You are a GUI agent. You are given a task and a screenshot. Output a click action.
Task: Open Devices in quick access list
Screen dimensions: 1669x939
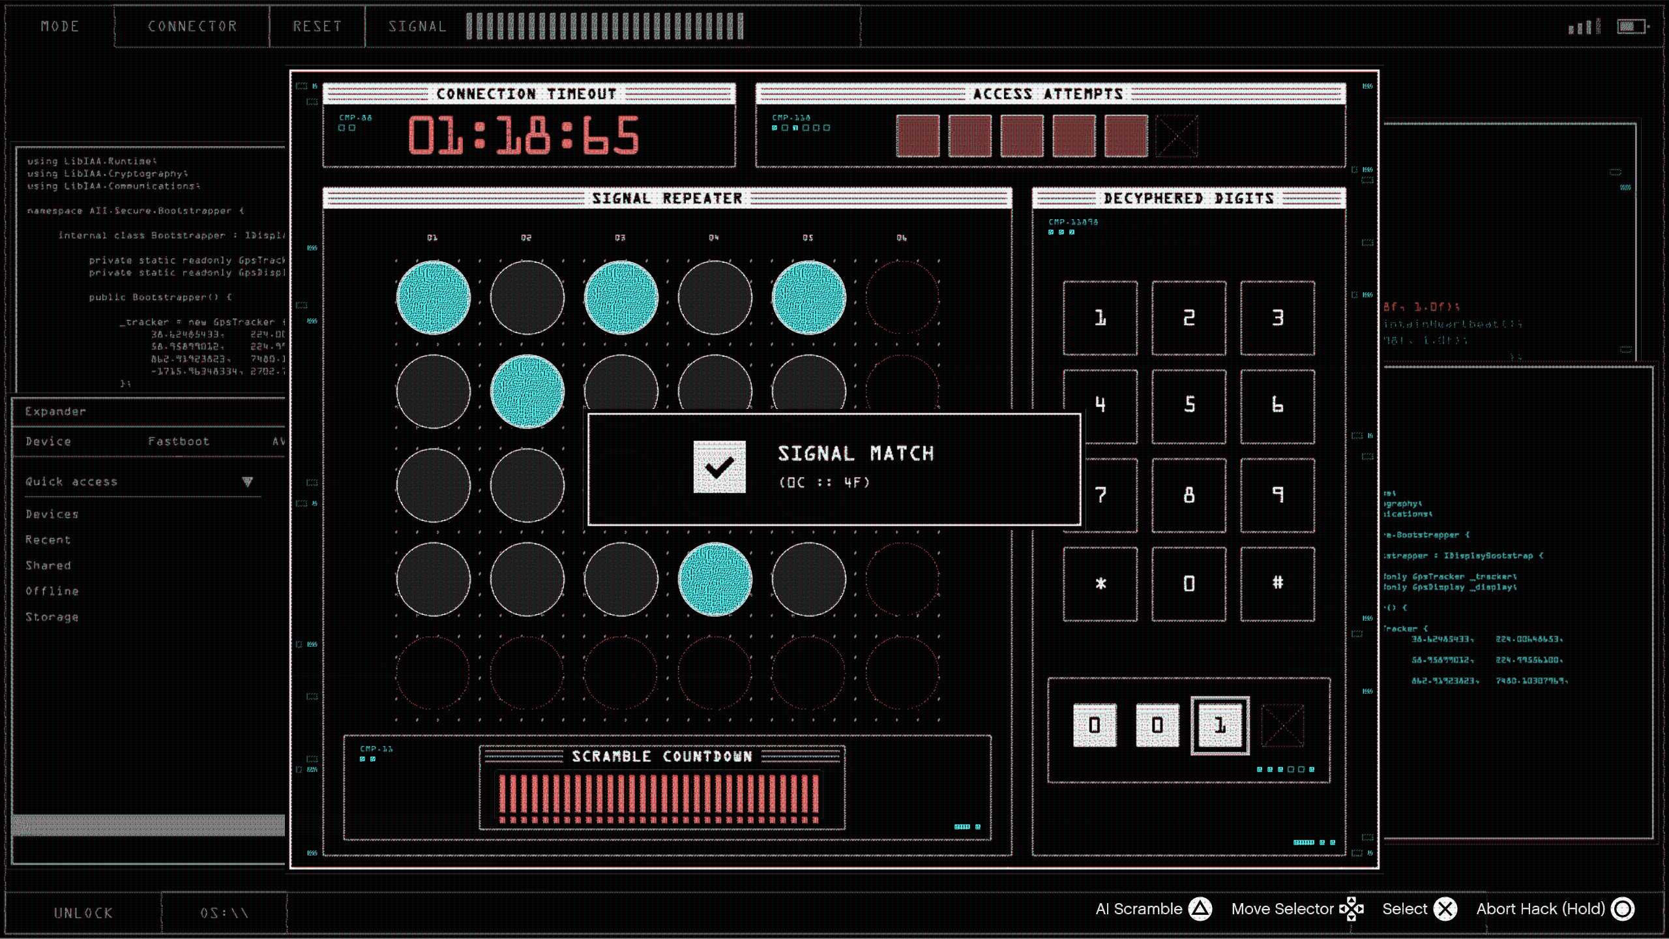tap(52, 514)
